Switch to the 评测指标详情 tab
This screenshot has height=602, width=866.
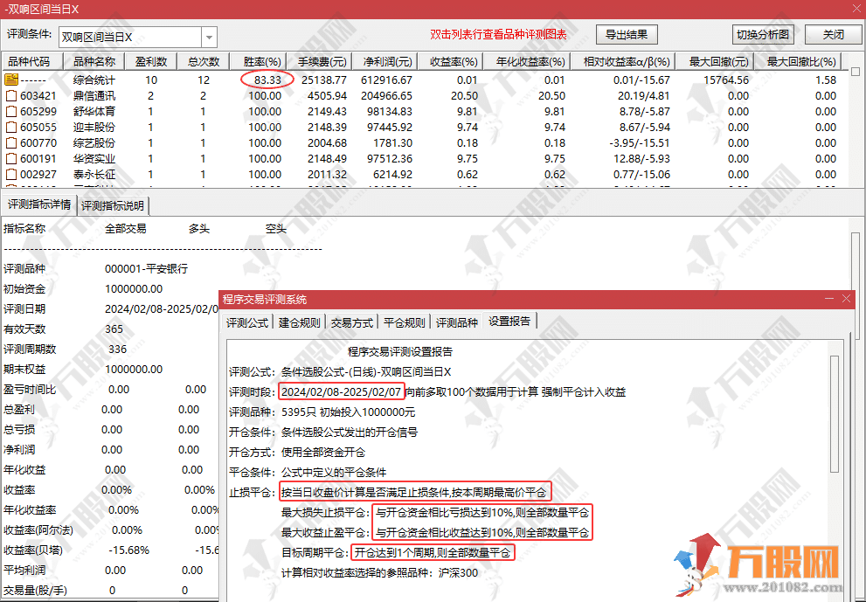click(x=39, y=204)
